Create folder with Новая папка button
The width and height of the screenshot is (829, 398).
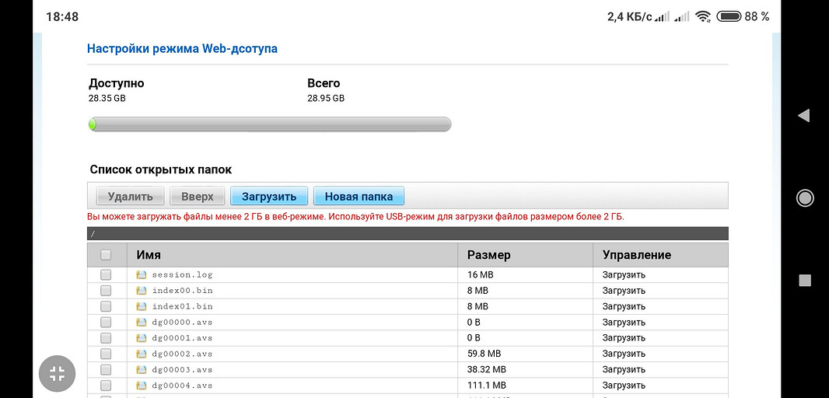[x=359, y=196]
